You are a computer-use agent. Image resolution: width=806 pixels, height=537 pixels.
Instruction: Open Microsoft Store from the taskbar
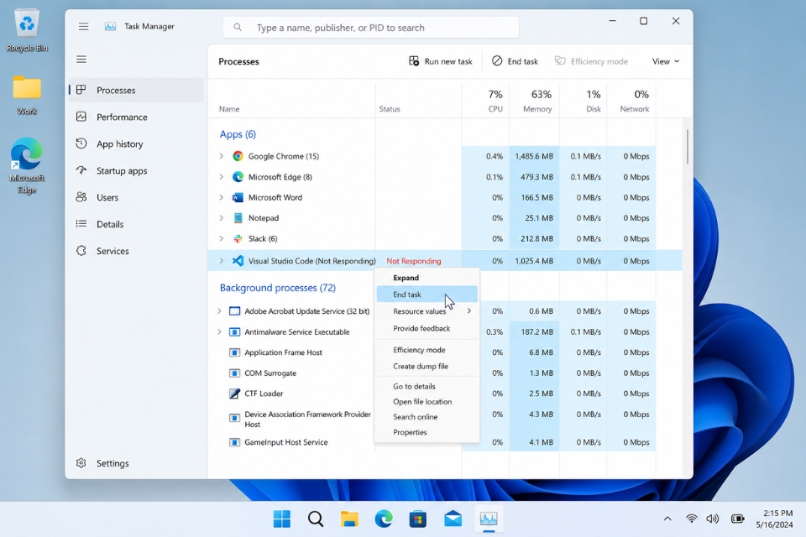pos(417,519)
